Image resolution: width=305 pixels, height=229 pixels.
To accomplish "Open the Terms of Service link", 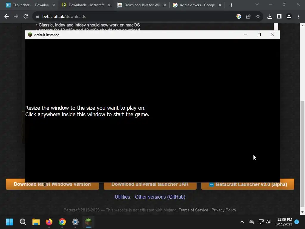I will click(193, 210).
